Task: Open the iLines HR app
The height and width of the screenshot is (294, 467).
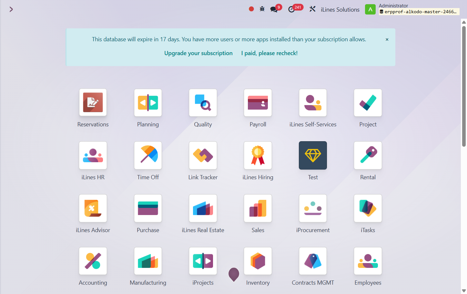Action: coord(93,155)
